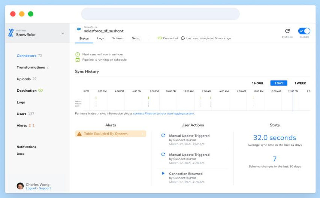Click the March 12 manual update refresh icon
This screenshot has width=320, height=198.
tap(163, 154)
